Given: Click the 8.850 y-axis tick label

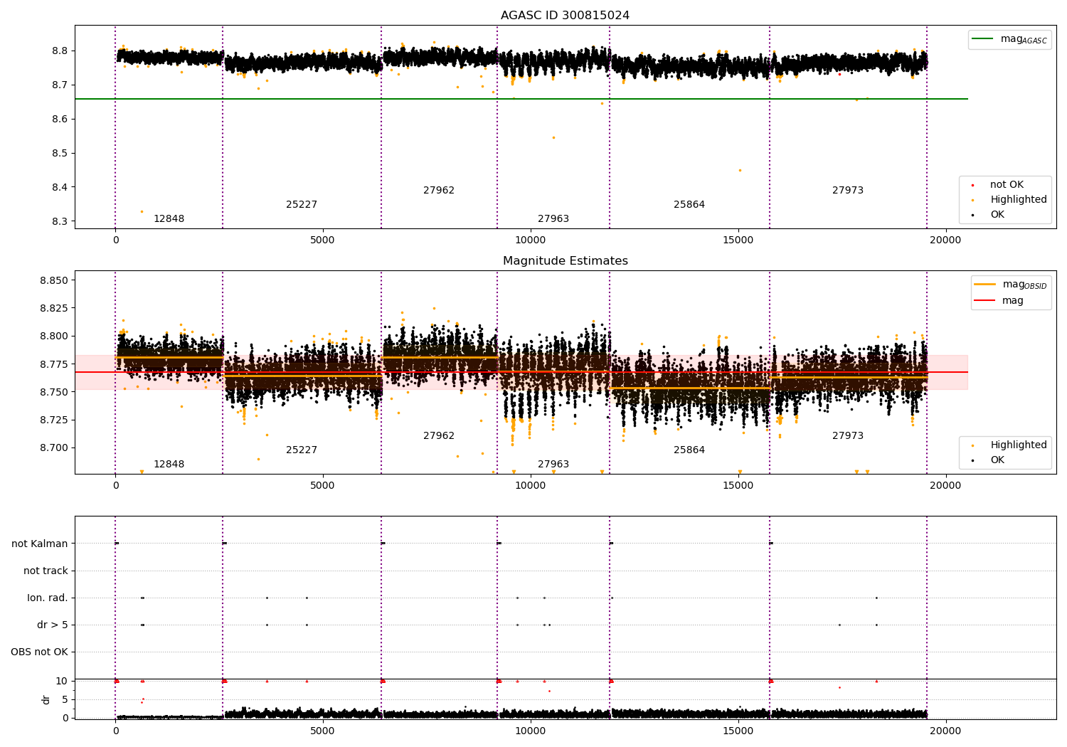Looking at the screenshot, I should tap(53, 280).
